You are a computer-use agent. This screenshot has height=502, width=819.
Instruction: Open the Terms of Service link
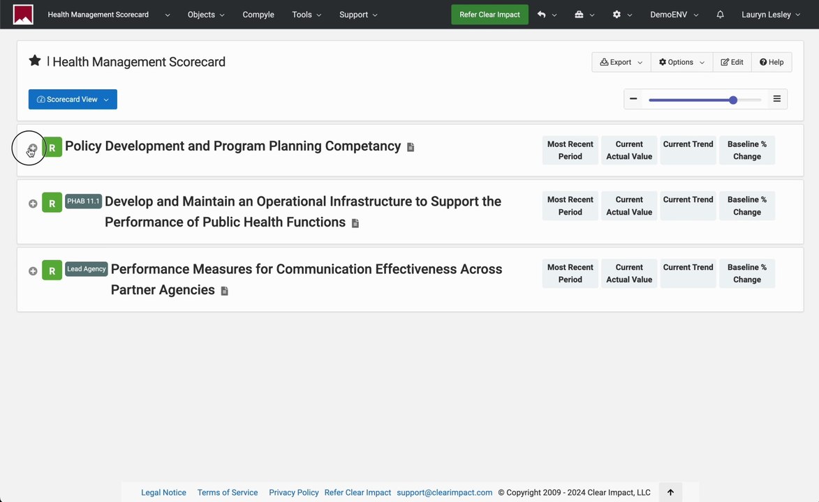tap(228, 493)
